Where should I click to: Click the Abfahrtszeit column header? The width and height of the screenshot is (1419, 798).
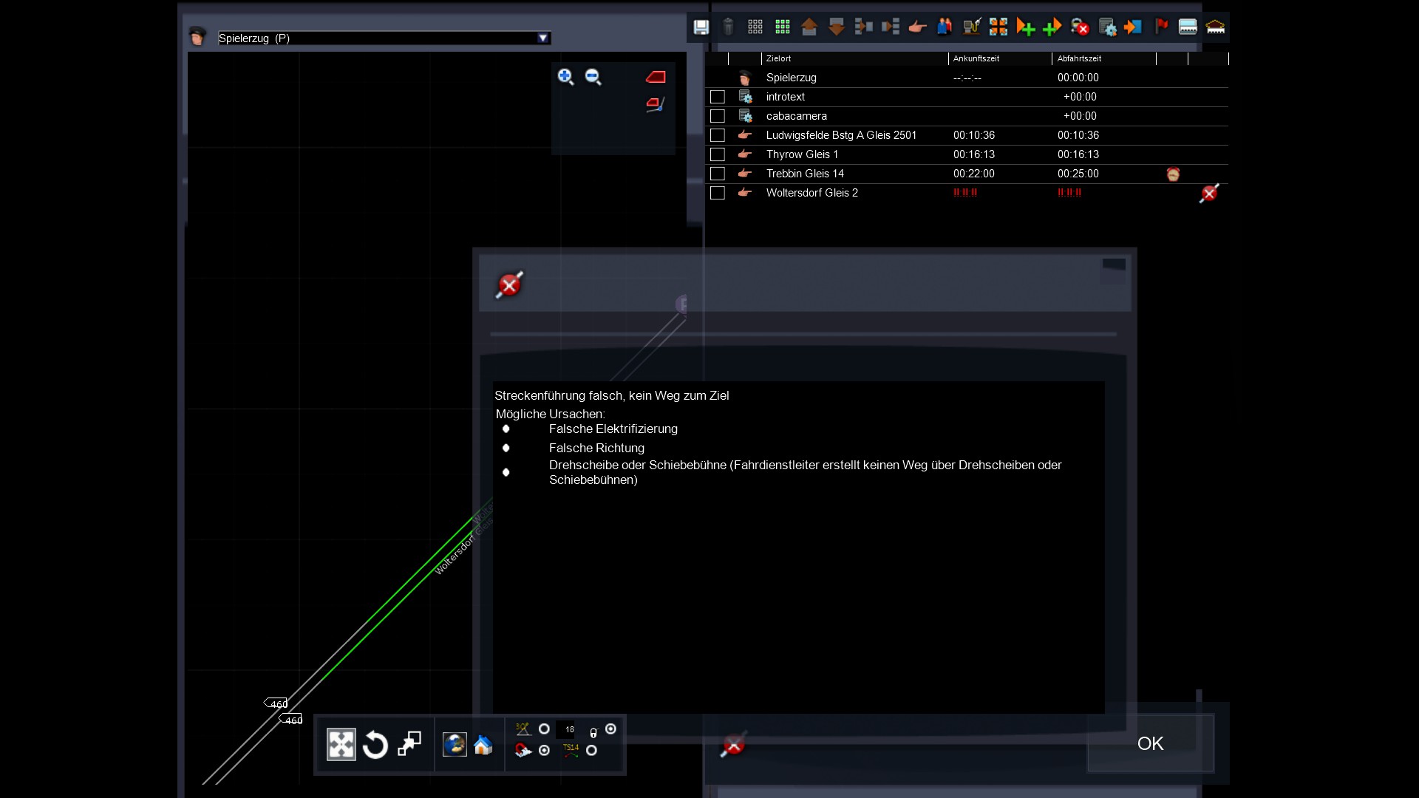[1079, 58]
